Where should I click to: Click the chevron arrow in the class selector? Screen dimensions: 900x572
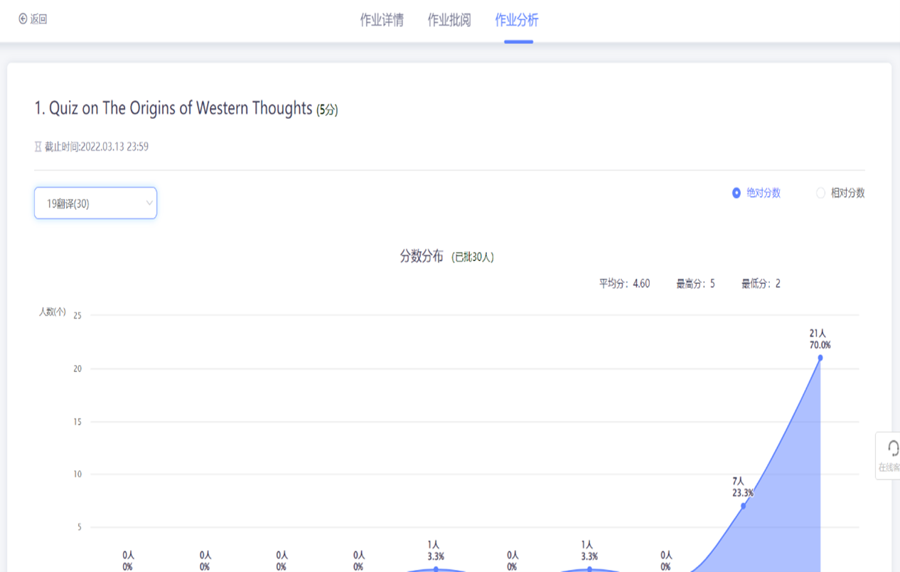pyautogui.click(x=149, y=203)
